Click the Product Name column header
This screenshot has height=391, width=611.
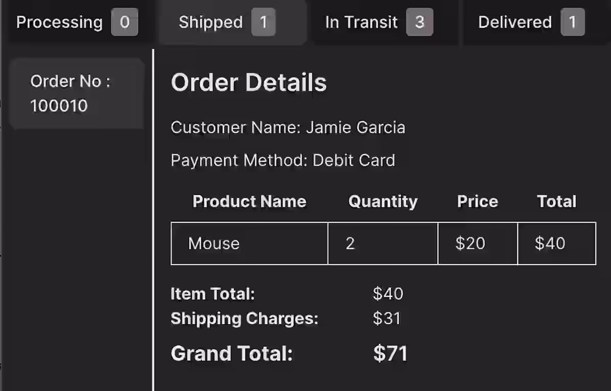tap(249, 202)
